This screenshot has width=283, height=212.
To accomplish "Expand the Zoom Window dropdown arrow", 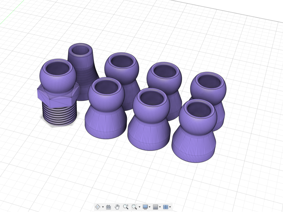I will point(139,207).
